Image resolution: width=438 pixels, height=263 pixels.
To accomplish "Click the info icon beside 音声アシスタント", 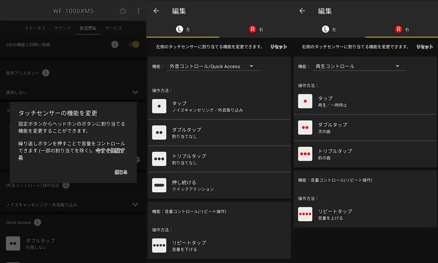I will pyautogui.click(x=46, y=73).
